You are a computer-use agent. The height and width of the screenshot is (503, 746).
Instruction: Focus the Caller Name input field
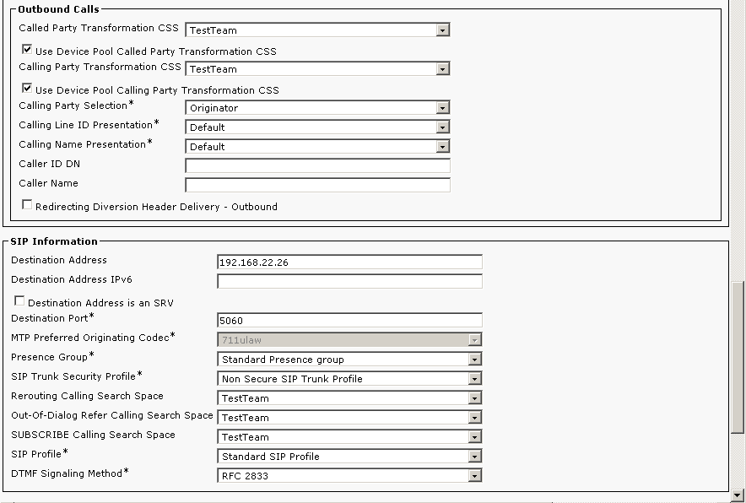click(x=317, y=185)
